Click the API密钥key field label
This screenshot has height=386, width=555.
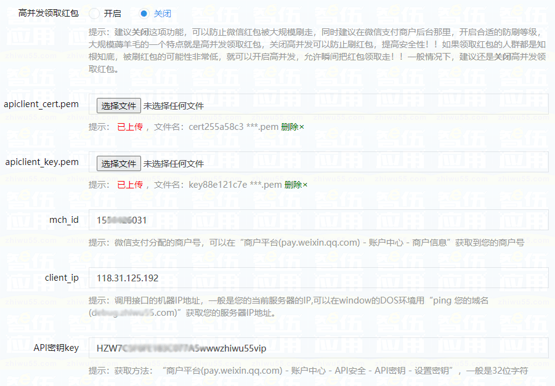56,348
